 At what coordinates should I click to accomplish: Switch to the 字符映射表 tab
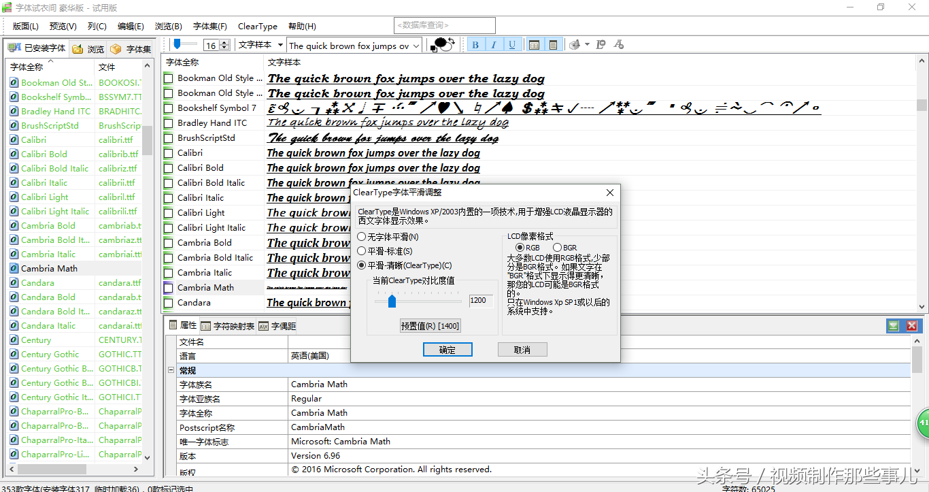tap(228, 326)
